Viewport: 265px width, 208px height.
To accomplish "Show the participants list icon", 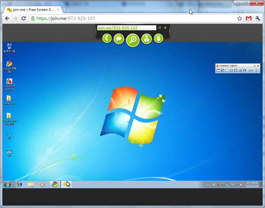I will coord(146,38).
